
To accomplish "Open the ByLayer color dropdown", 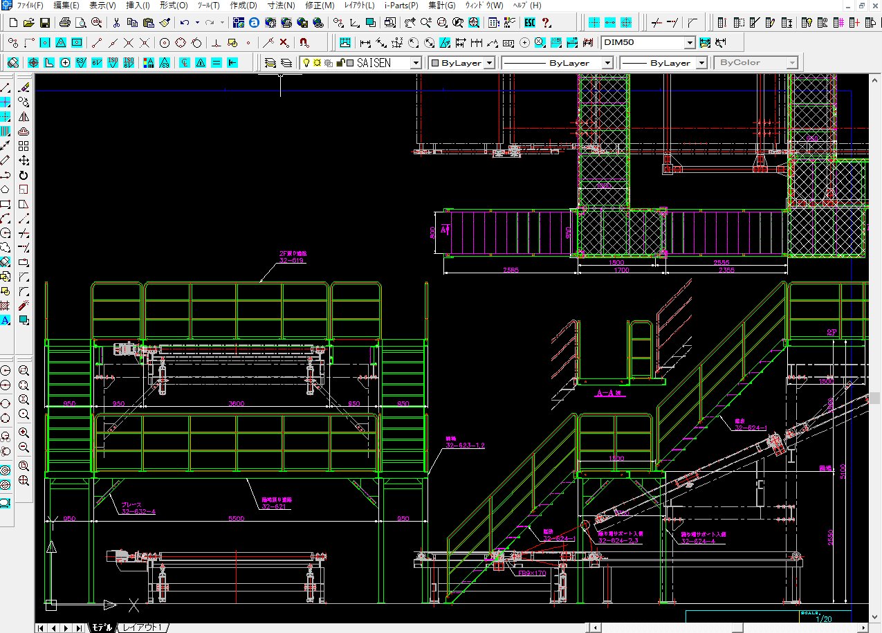I will click(489, 63).
